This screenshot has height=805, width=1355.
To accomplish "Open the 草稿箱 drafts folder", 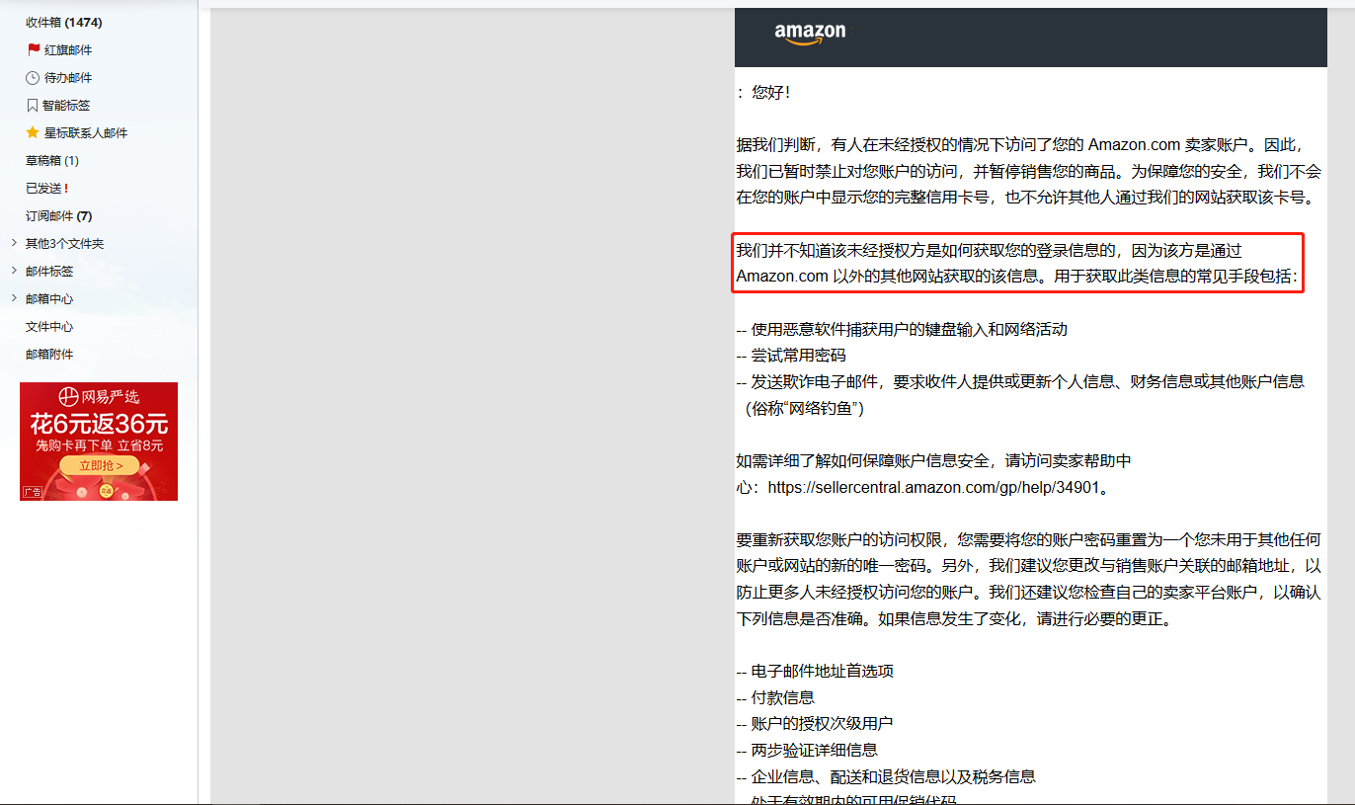I will coord(52,160).
